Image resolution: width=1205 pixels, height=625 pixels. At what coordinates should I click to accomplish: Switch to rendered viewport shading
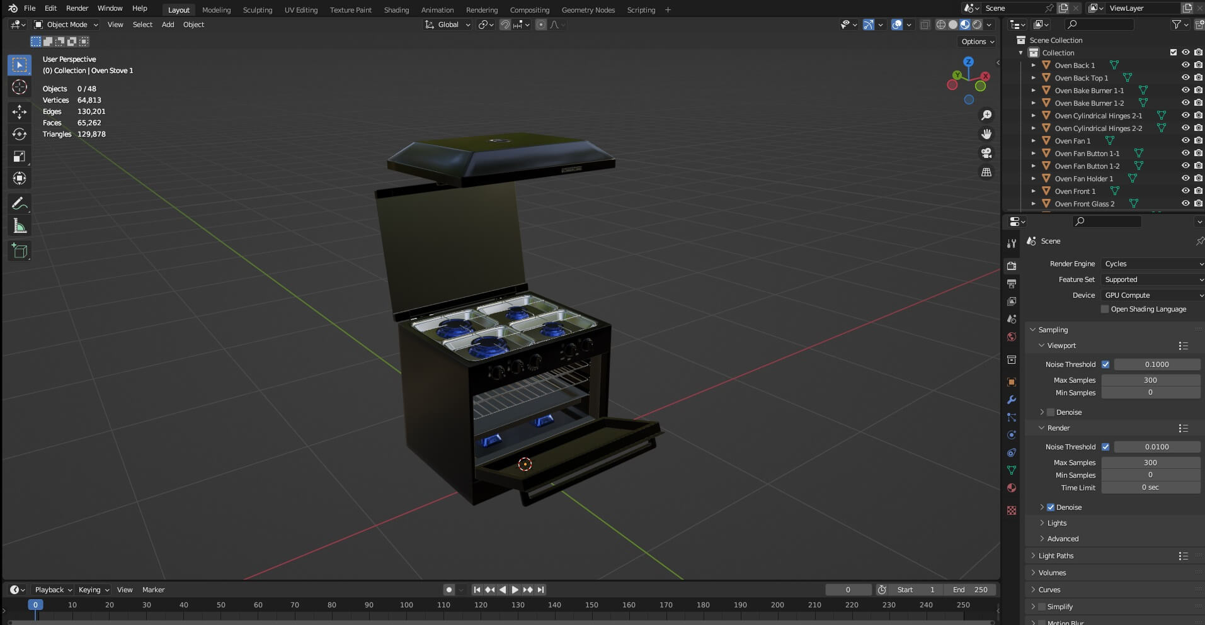coord(977,25)
